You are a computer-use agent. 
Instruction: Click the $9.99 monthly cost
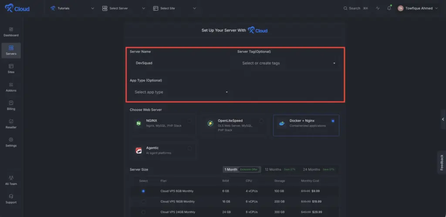click(315, 191)
